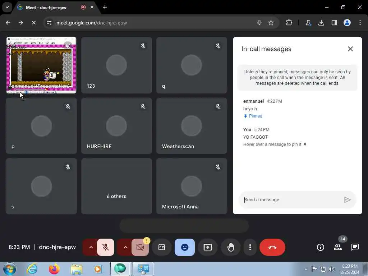This screenshot has height=276, width=368.
Task: Open the tab search dropdown arrow
Action: click(7, 7)
